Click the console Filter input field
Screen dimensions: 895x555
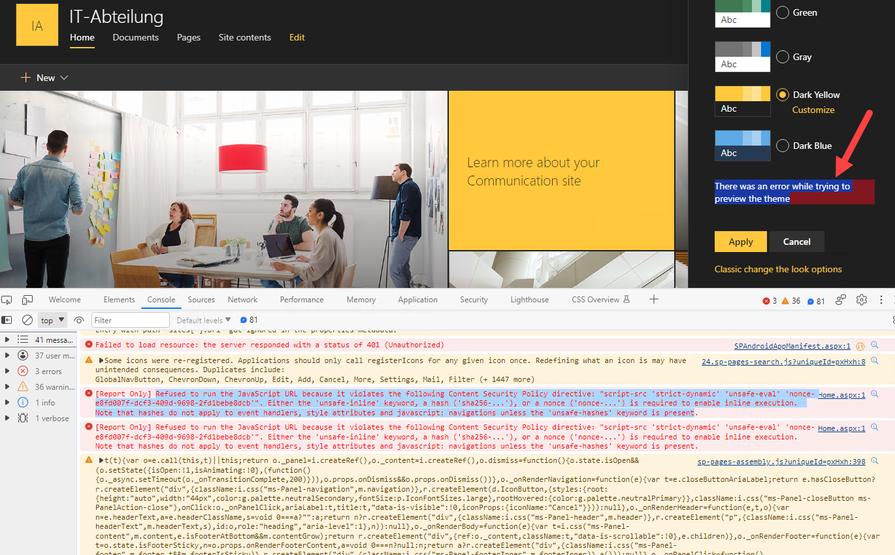[x=130, y=320]
